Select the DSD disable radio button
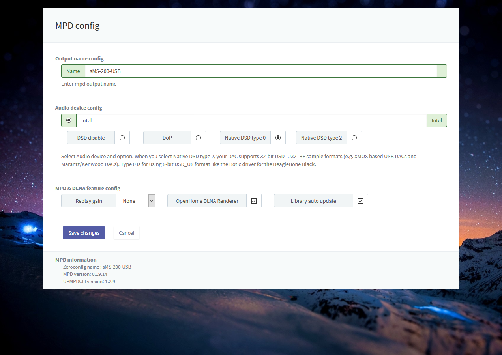 [x=122, y=138]
